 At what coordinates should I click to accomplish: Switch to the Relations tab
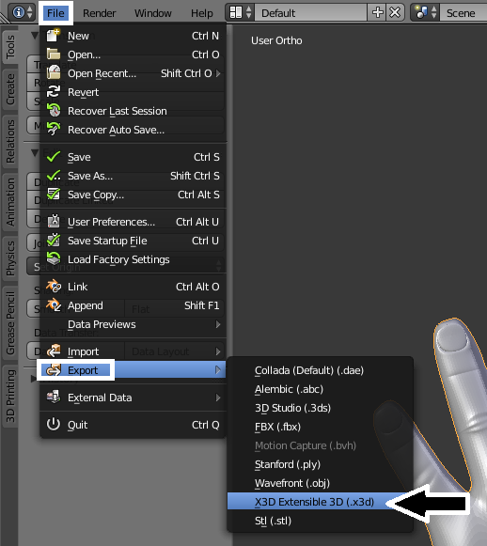[10, 141]
